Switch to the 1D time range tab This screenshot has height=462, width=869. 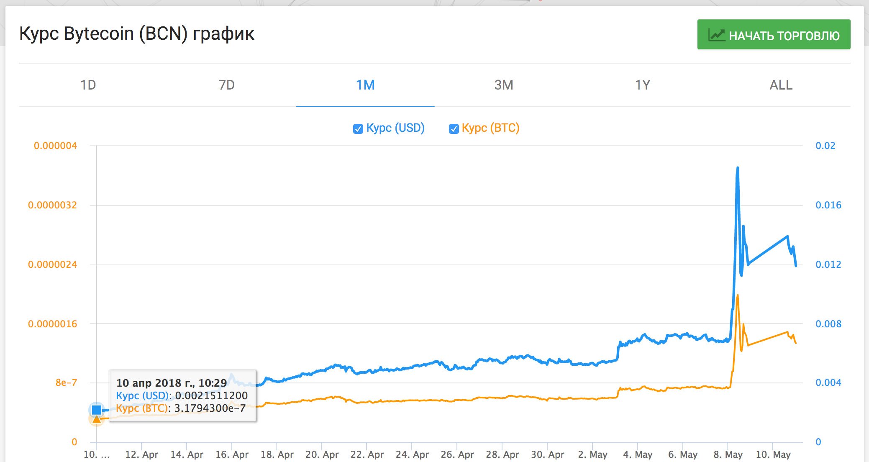[x=88, y=85]
